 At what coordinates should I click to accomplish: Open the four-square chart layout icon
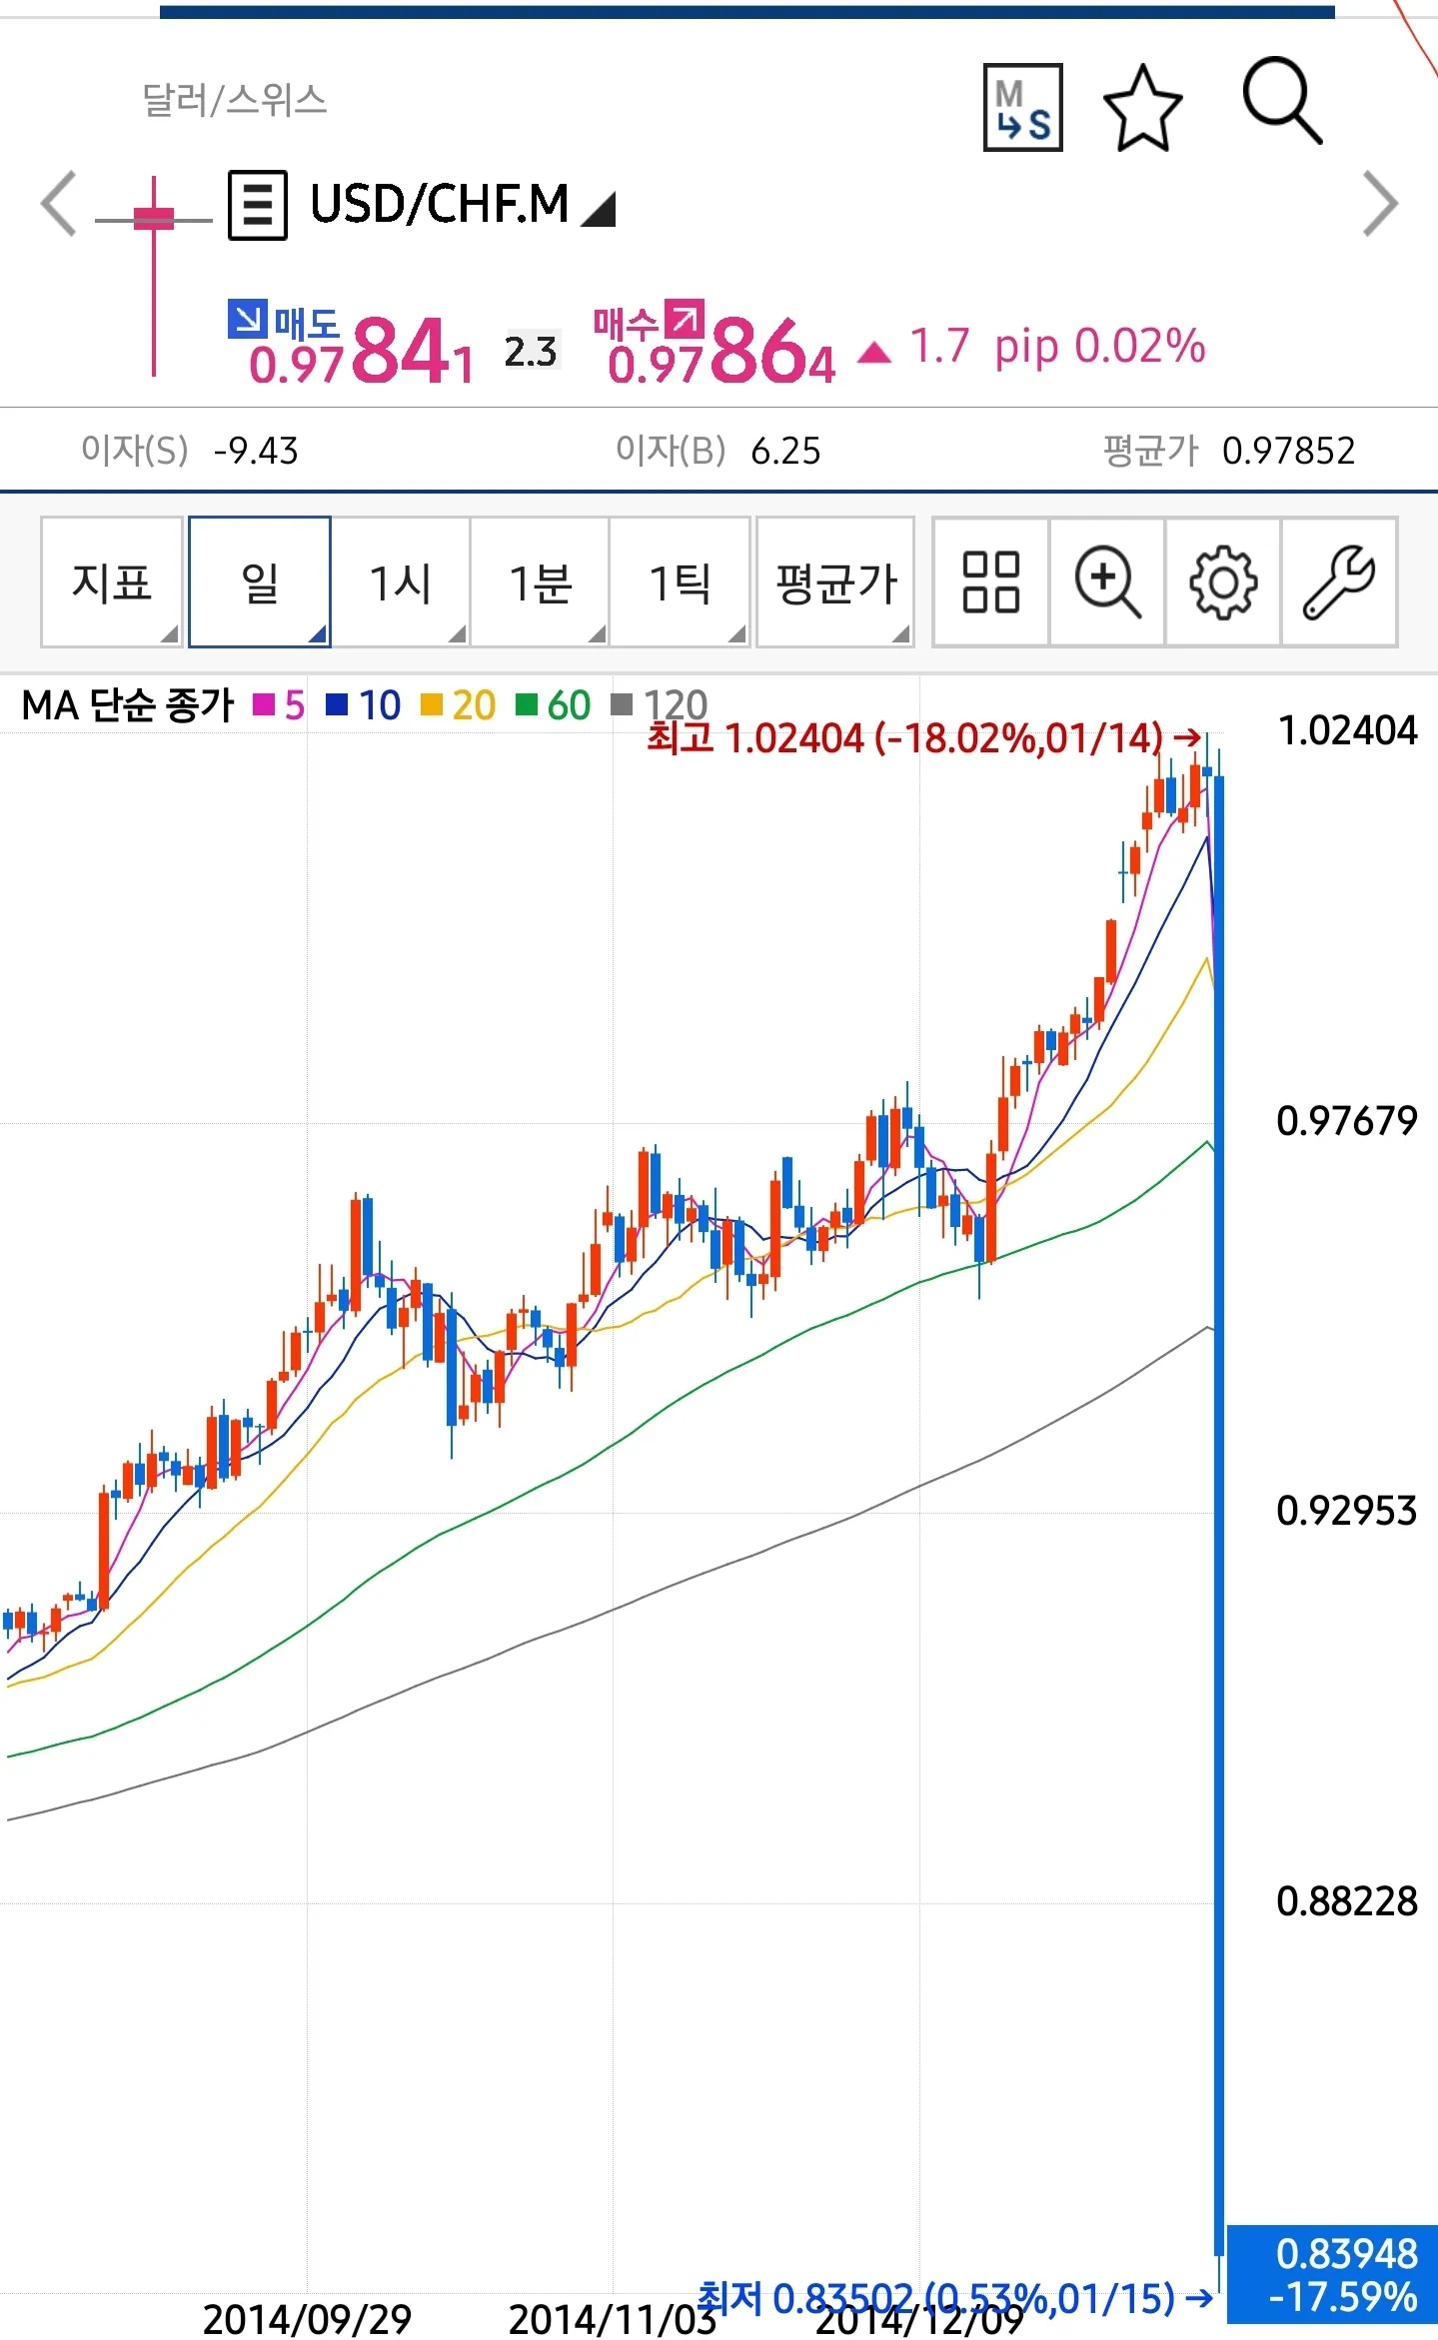[x=990, y=583]
